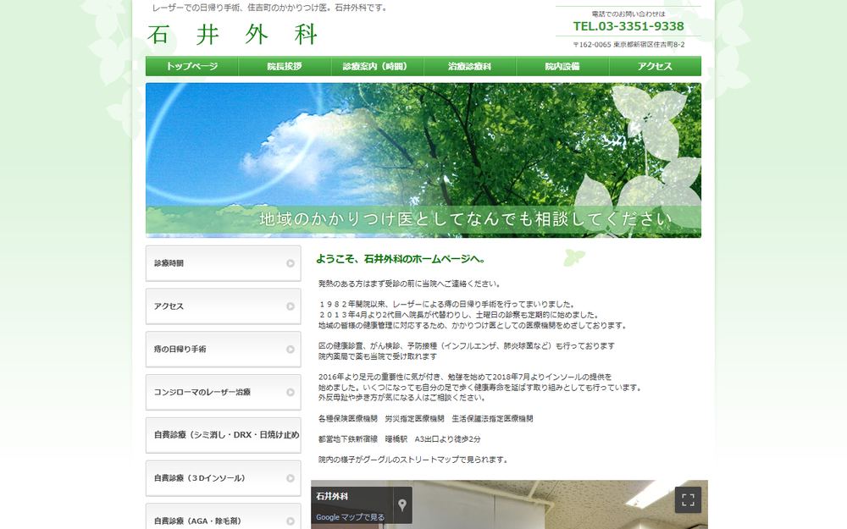
Task: Click the arrow icon on 3Dインソール button
Action: click(x=291, y=478)
